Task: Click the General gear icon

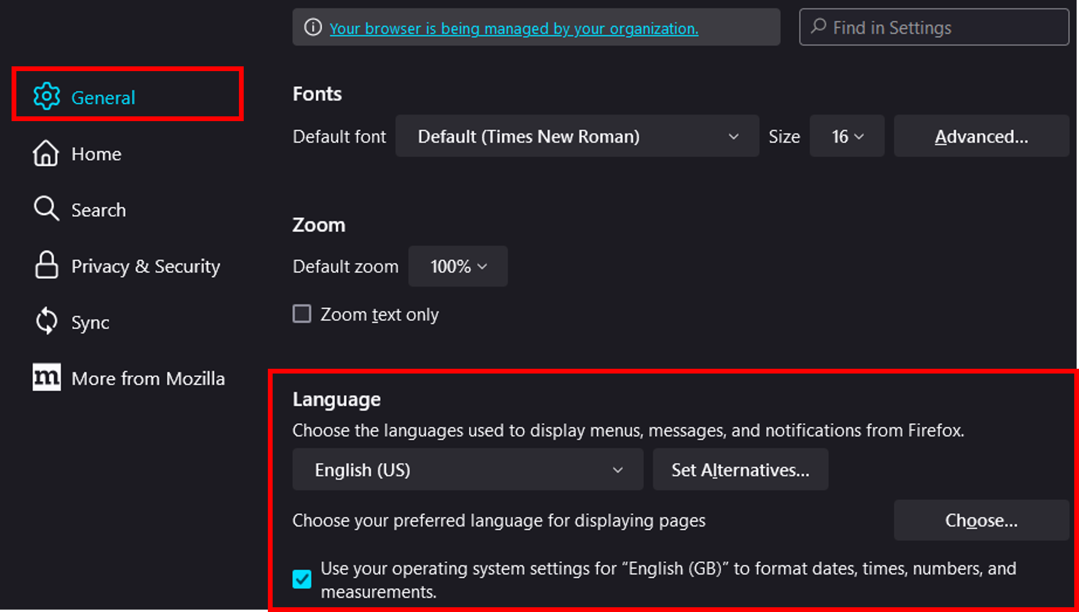Action: click(46, 96)
